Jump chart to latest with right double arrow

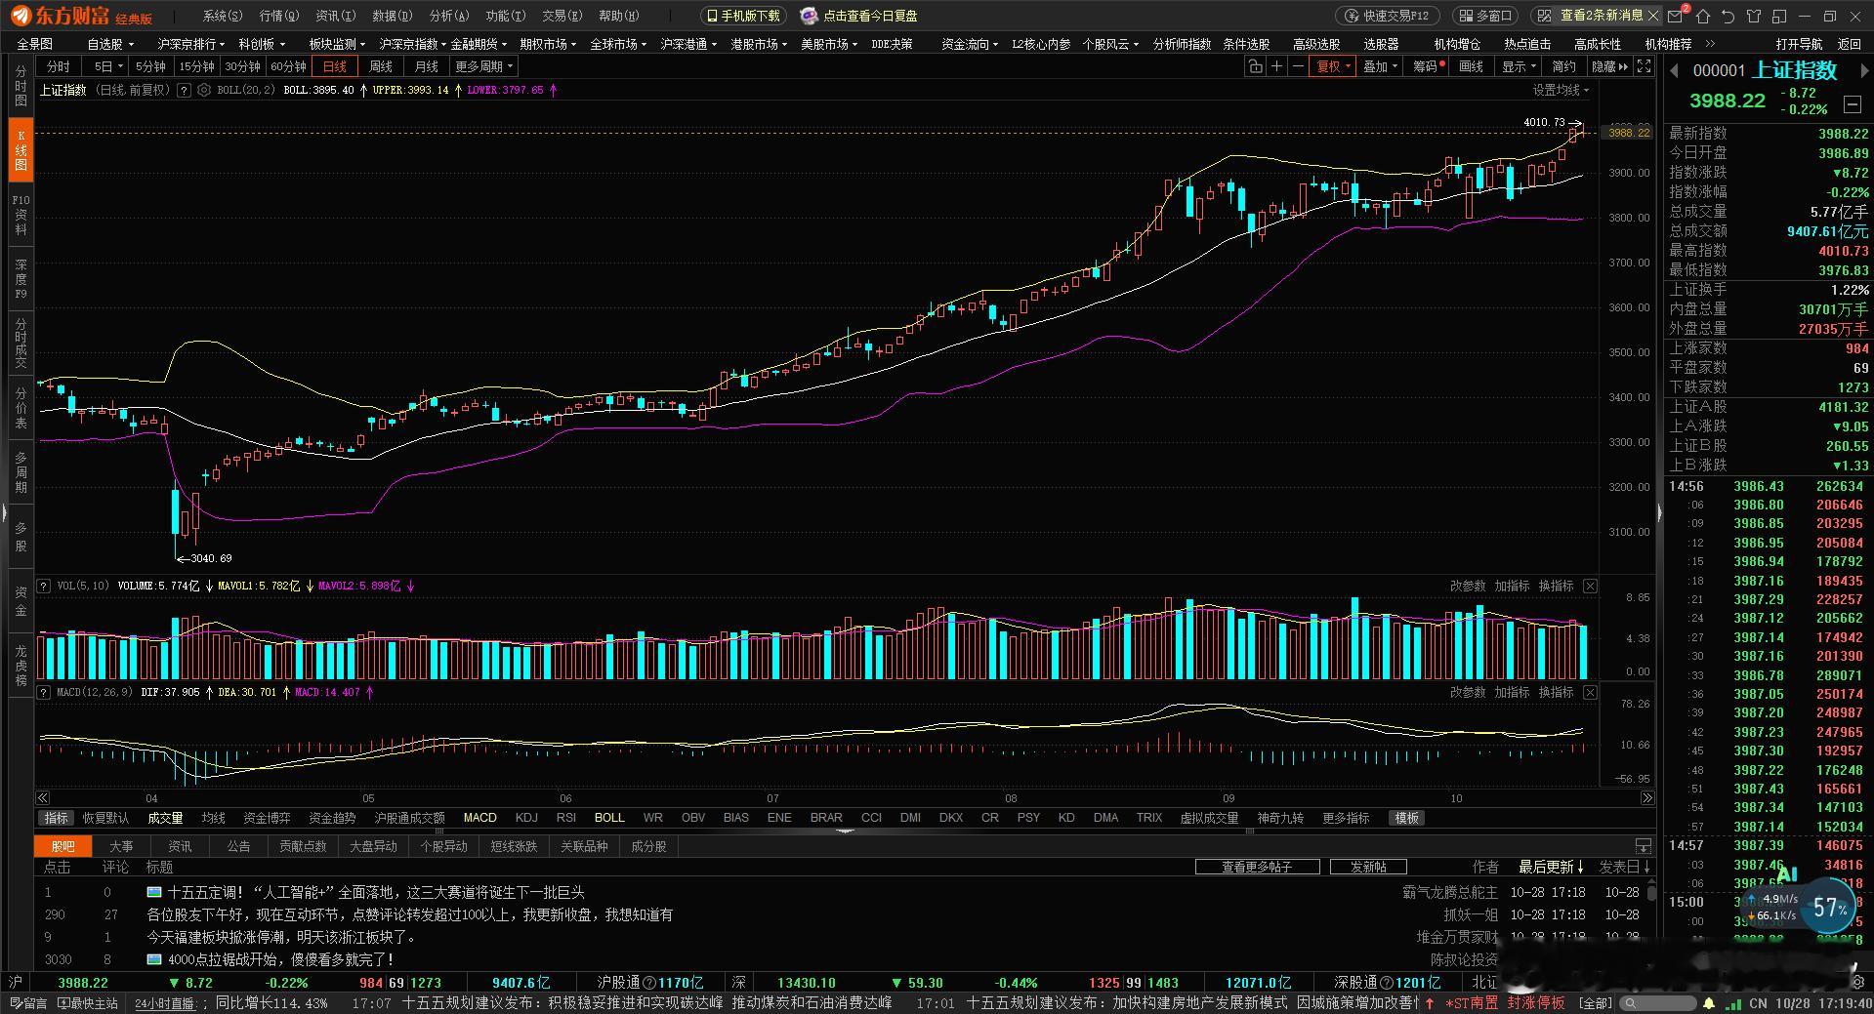[1647, 797]
